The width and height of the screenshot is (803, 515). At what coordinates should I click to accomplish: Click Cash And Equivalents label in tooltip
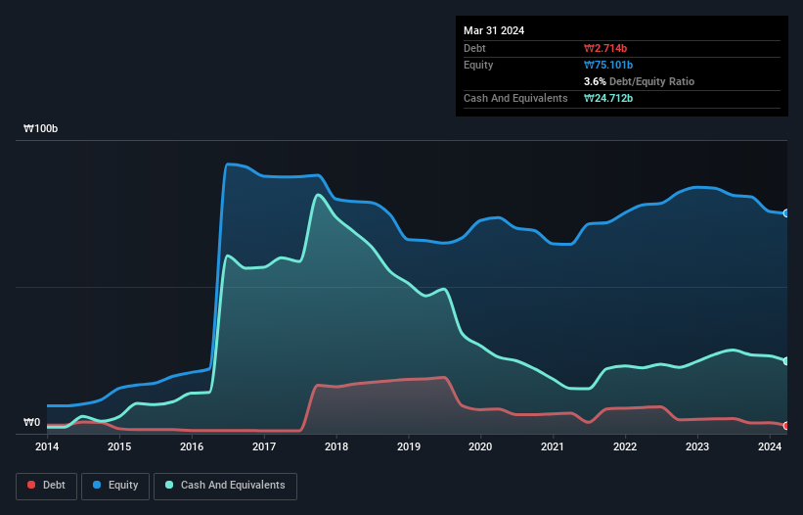point(515,98)
